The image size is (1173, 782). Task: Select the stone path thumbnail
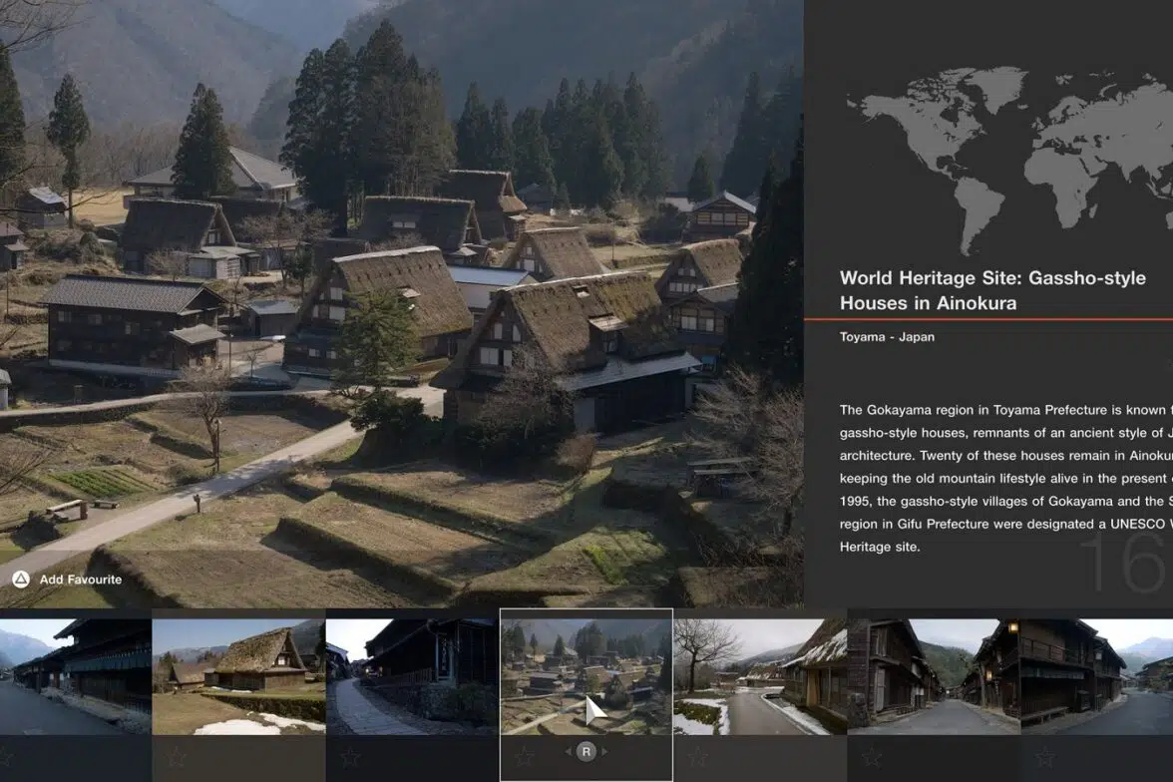(x=412, y=676)
